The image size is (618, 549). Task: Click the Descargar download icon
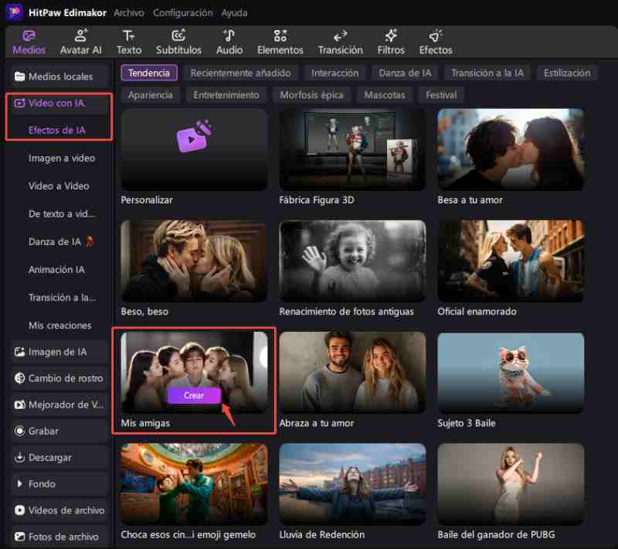[20, 458]
